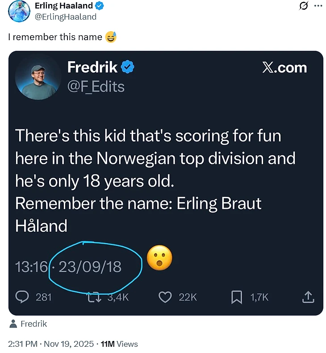Screen dimensions: 326x353
Task: Click the @F_Edits handle in the image
Action: pyautogui.click(x=96, y=86)
